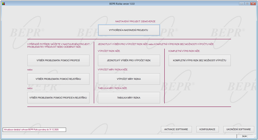This screenshot has width=258, height=140.
Task: Click UKONČENÍ SOFTWARE to exit
Action: point(239,129)
